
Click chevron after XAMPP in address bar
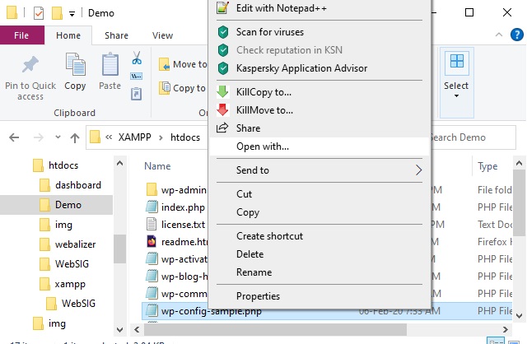(161, 137)
